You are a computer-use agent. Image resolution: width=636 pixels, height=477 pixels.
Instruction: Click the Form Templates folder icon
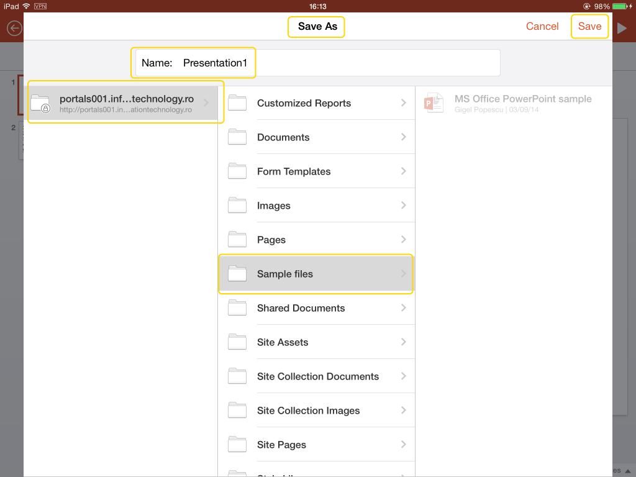[x=237, y=171]
